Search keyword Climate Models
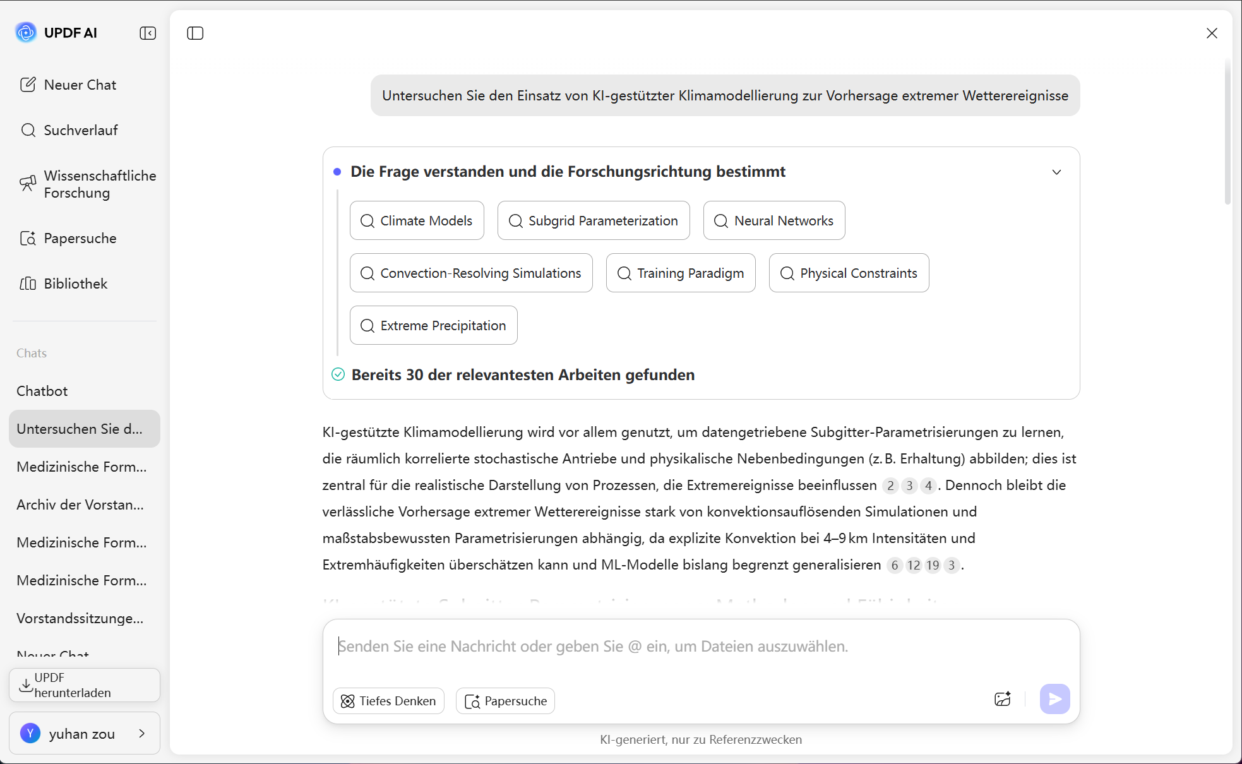 pos(417,220)
